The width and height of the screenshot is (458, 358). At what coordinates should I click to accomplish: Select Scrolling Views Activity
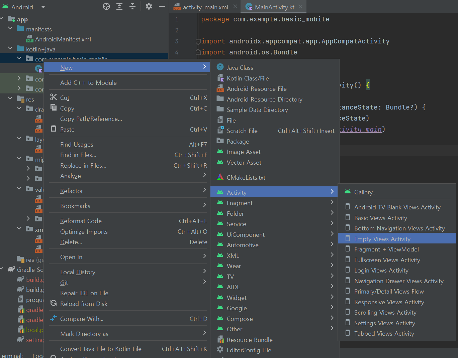[397, 312]
